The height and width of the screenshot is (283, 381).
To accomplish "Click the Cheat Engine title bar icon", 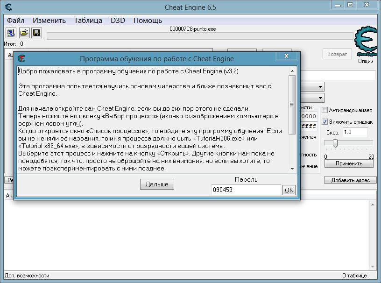I will [8, 7].
